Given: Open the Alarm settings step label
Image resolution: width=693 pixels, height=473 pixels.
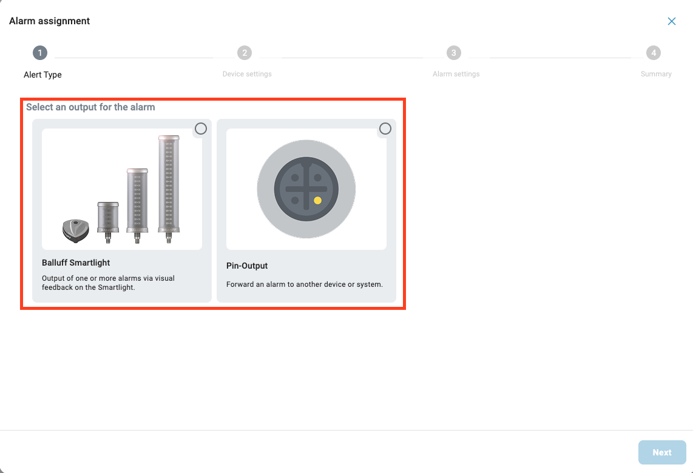Looking at the screenshot, I should coord(456,74).
